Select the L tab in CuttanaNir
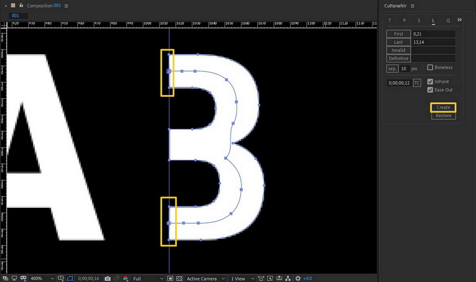This screenshot has height=282, width=476. (434, 21)
